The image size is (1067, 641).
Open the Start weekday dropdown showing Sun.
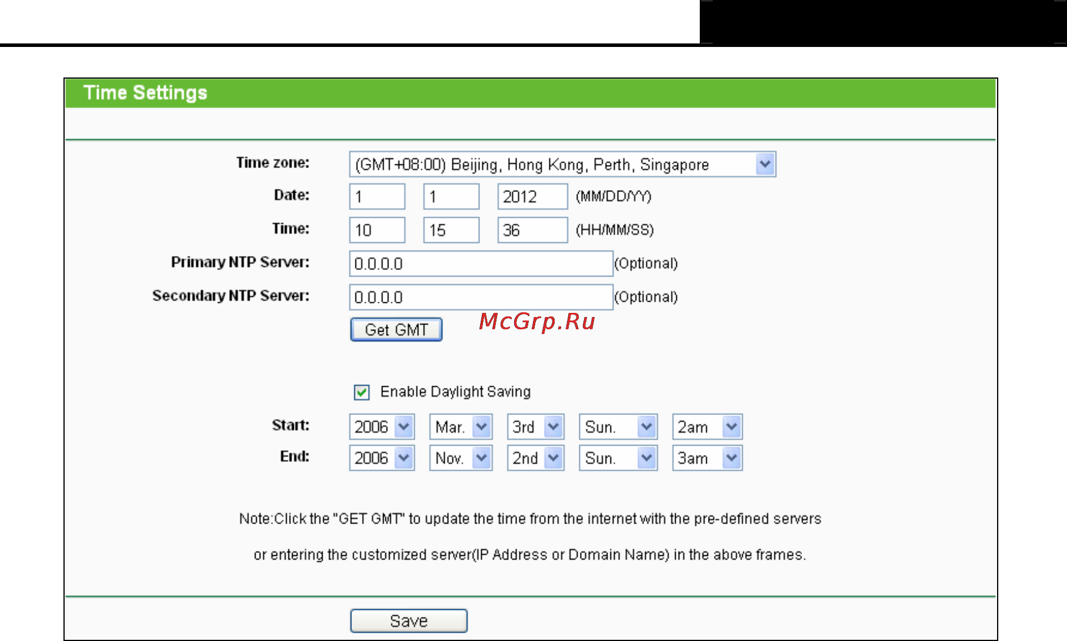[618, 427]
